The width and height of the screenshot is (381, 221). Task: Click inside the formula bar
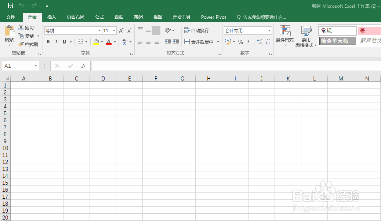click(x=236, y=66)
